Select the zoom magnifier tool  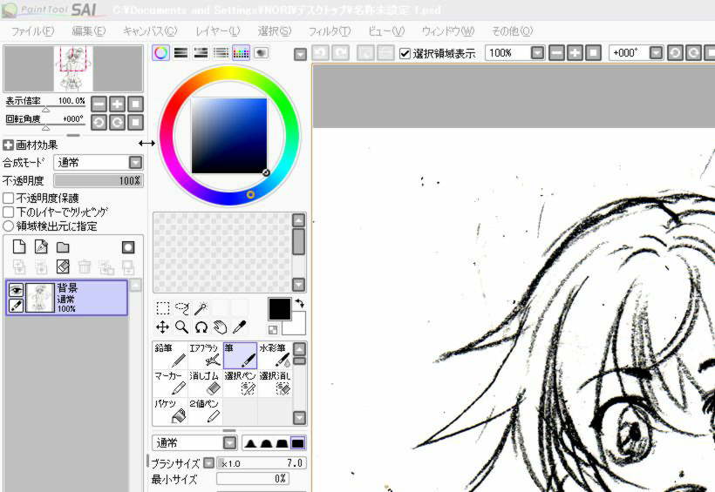pos(182,327)
